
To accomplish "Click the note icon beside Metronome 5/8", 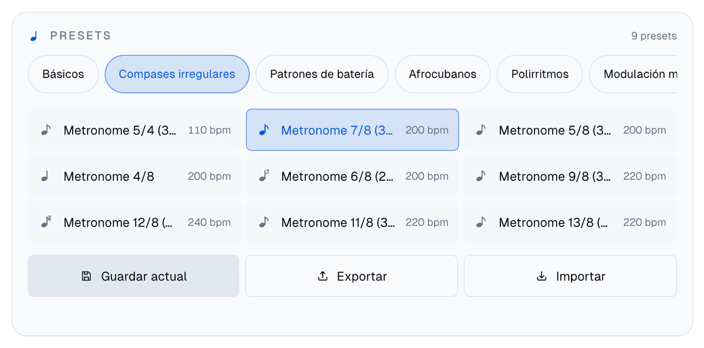I will [481, 130].
